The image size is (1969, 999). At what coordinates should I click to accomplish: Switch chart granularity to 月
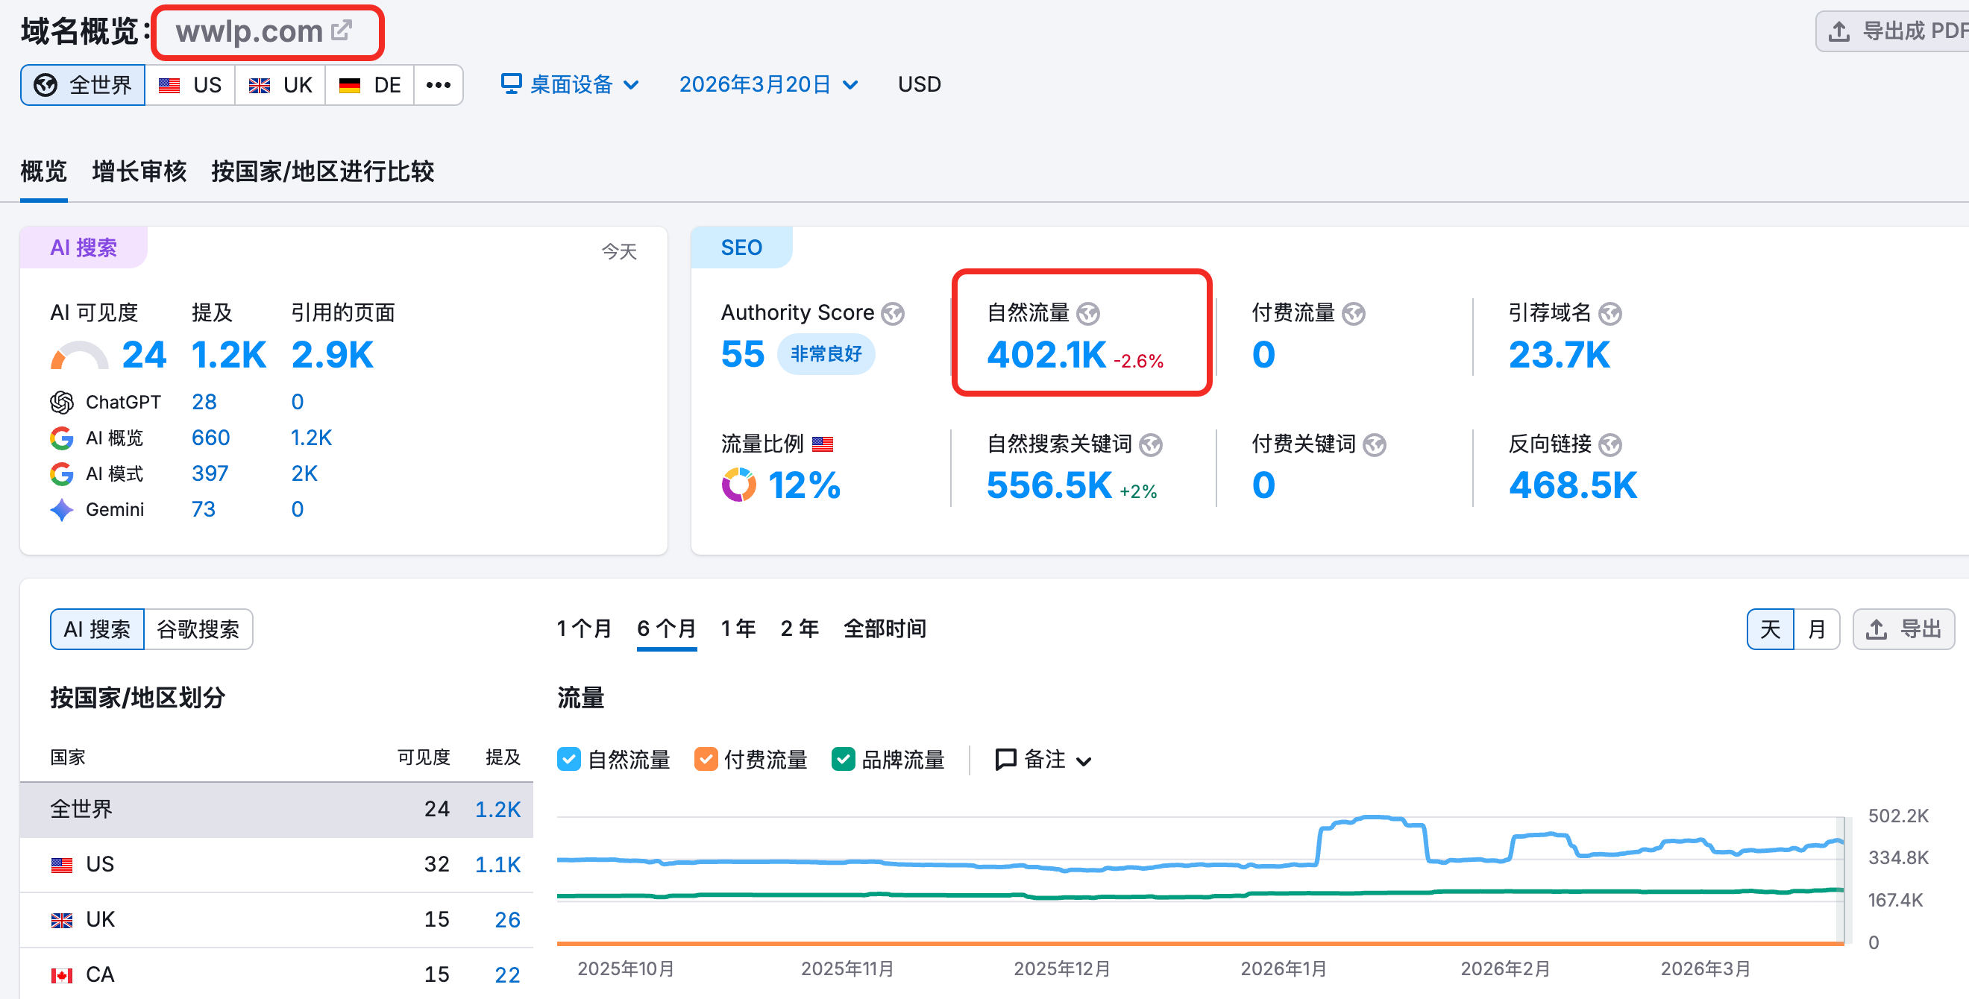[1816, 629]
